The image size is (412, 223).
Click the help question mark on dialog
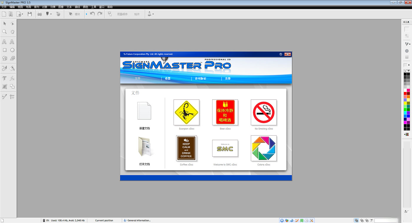(281, 54)
